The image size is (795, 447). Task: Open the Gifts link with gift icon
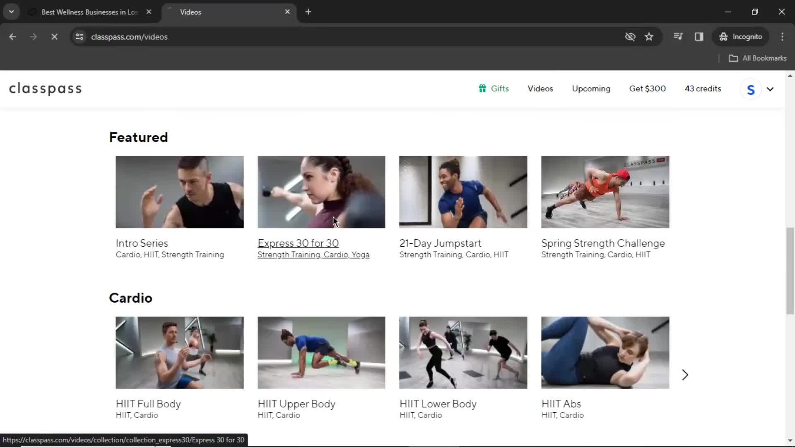(x=494, y=89)
